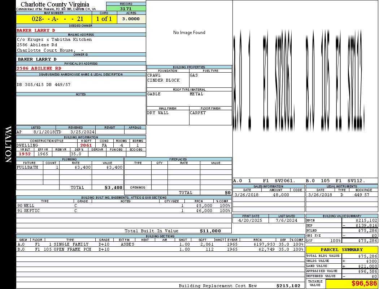Select the CINDER BLOCK foundation entry
Image resolution: width=379 pixels, height=289 pixels.
[163, 80]
